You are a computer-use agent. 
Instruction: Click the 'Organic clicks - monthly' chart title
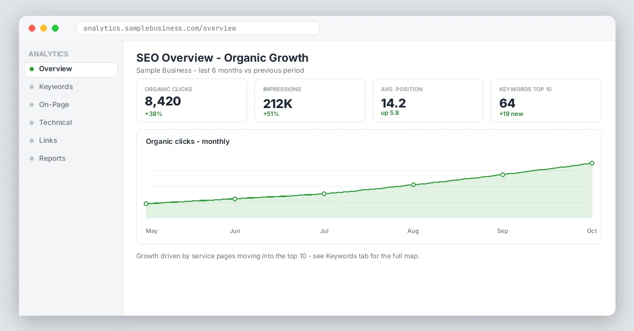click(x=188, y=141)
